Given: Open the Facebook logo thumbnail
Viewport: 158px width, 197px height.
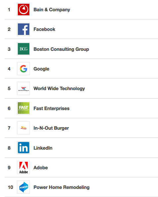Looking at the screenshot, I should [23, 29].
